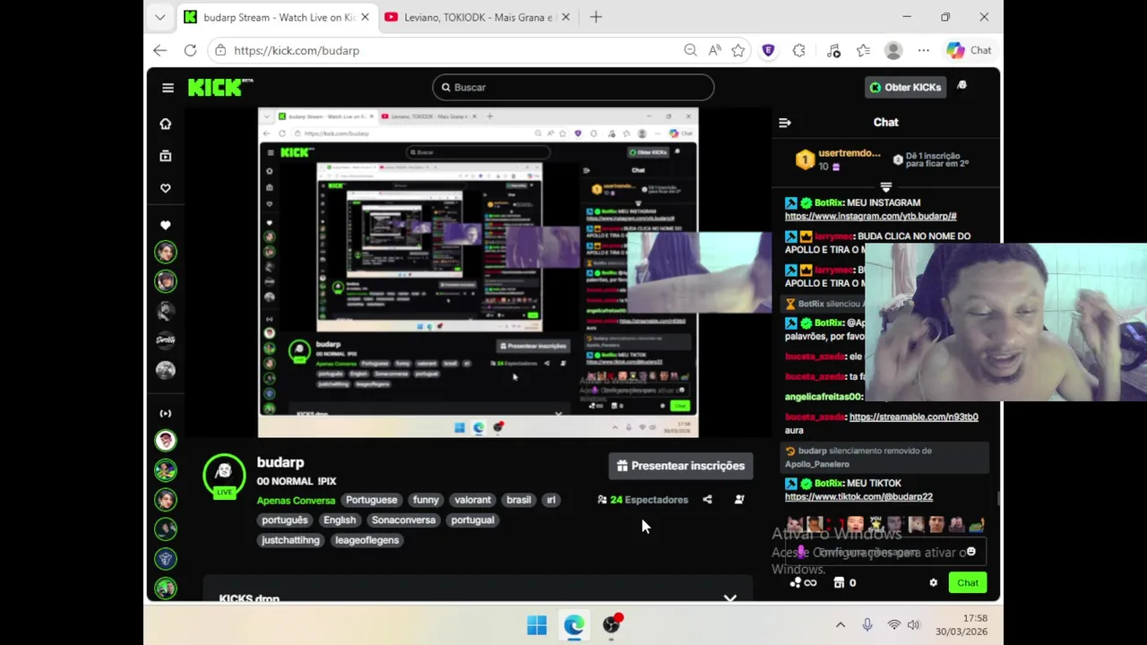Open the volume tray icon
This screenshot has width=1147, height=645.
point(913,625)
